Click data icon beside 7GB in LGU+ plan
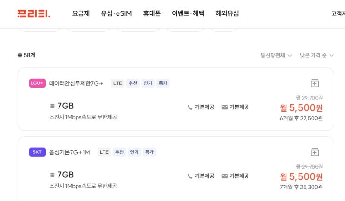 [x=52, y=106]
